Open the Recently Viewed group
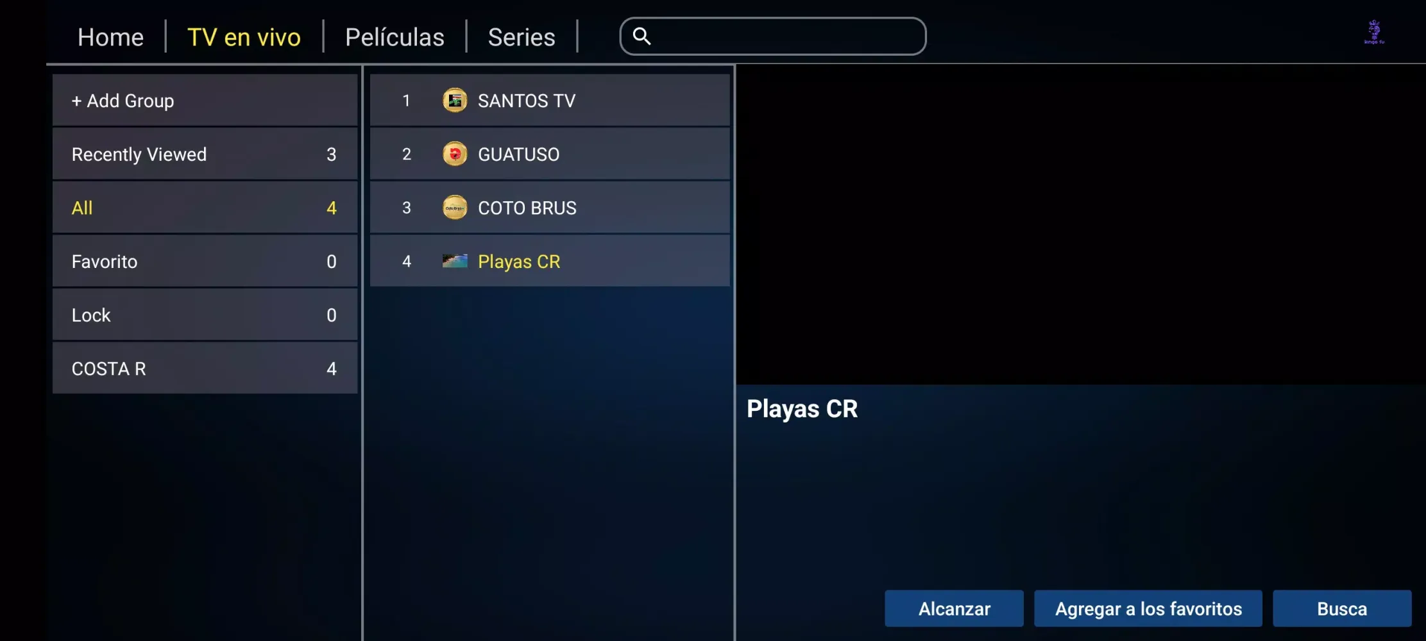Viewport: 1426px width, 641px height. [205, 154]
